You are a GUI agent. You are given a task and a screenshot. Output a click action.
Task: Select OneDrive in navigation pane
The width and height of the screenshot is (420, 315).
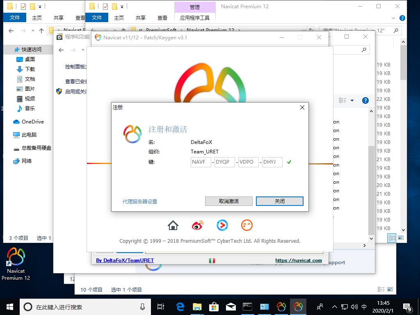pos(28,121)
